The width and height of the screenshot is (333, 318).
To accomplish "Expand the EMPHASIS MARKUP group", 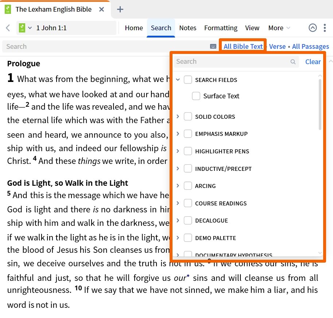I will (178, 134).
